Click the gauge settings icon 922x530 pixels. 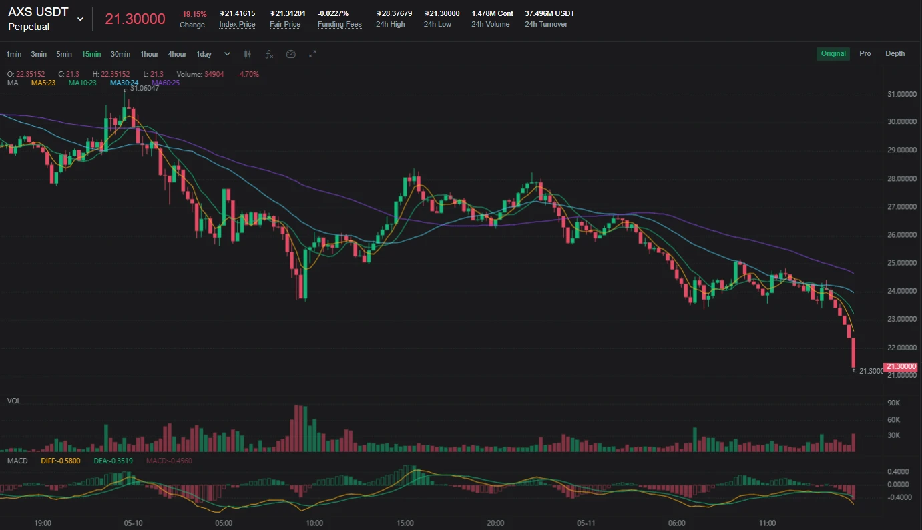click(290, 54)
